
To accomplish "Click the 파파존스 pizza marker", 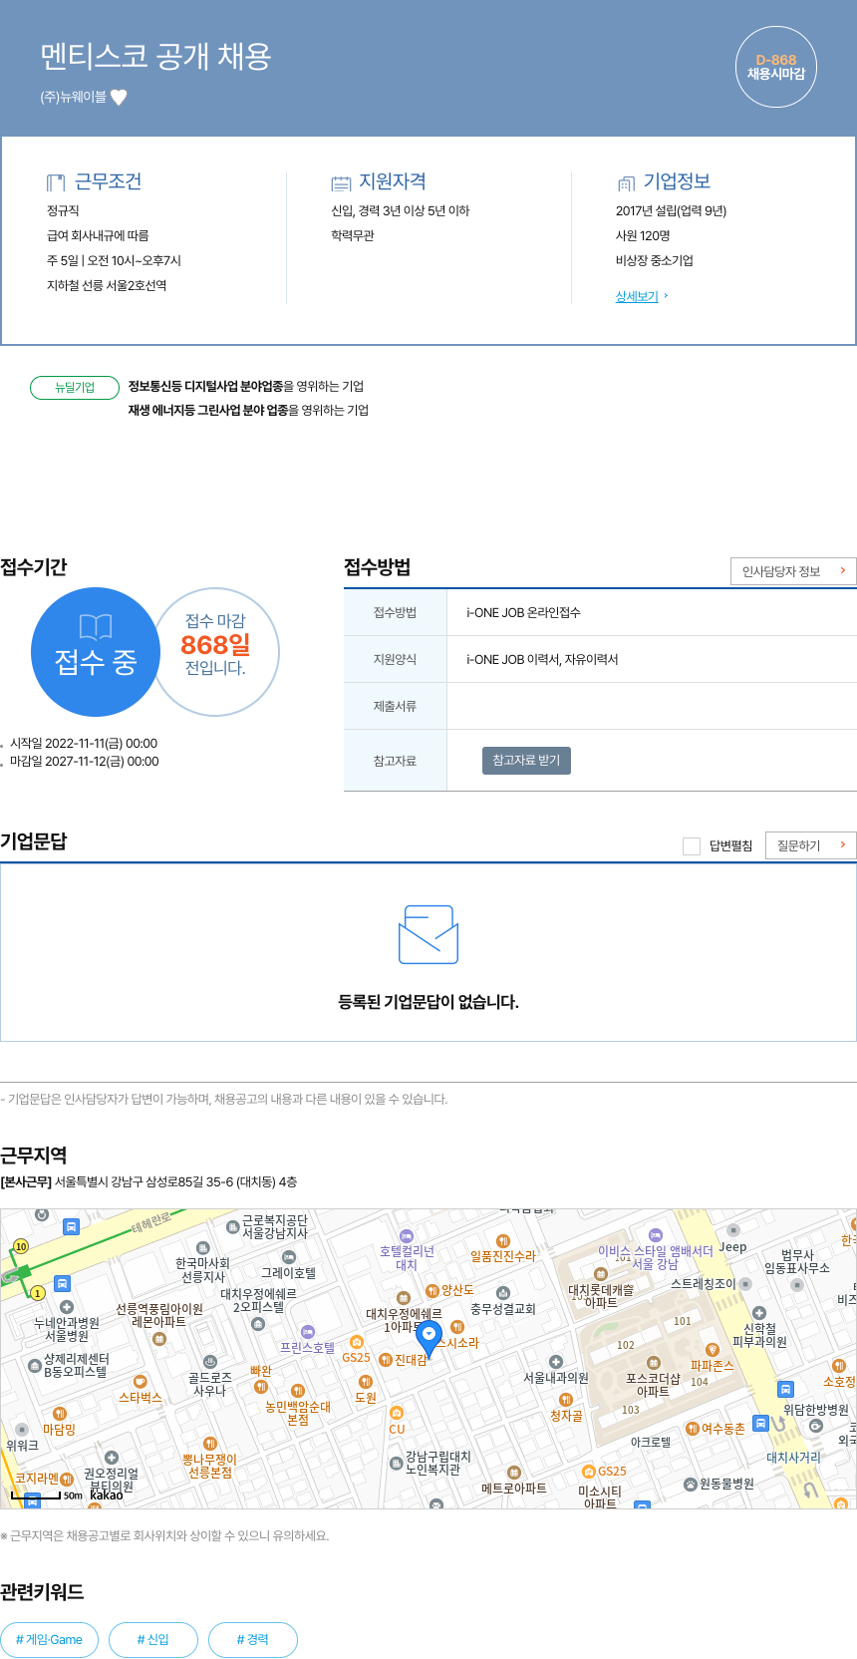I will coord(713,1350).
